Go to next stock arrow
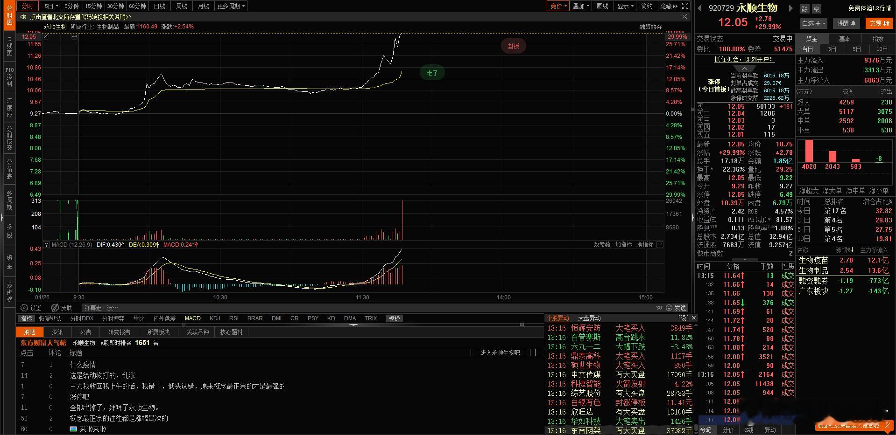 [x=790, y=8]
